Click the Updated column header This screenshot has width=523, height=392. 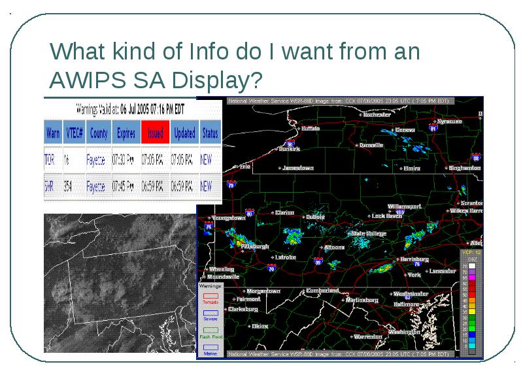coord(184,133)
